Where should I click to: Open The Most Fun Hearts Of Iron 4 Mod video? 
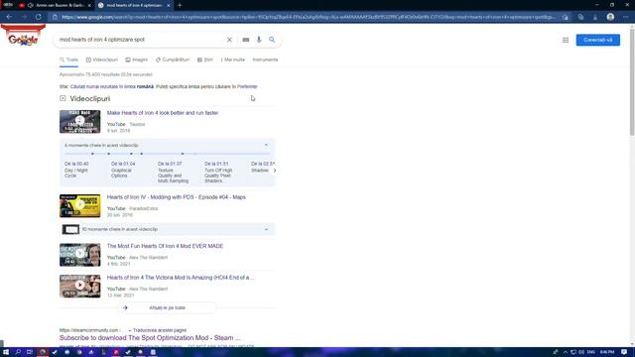tap(165, 246)
